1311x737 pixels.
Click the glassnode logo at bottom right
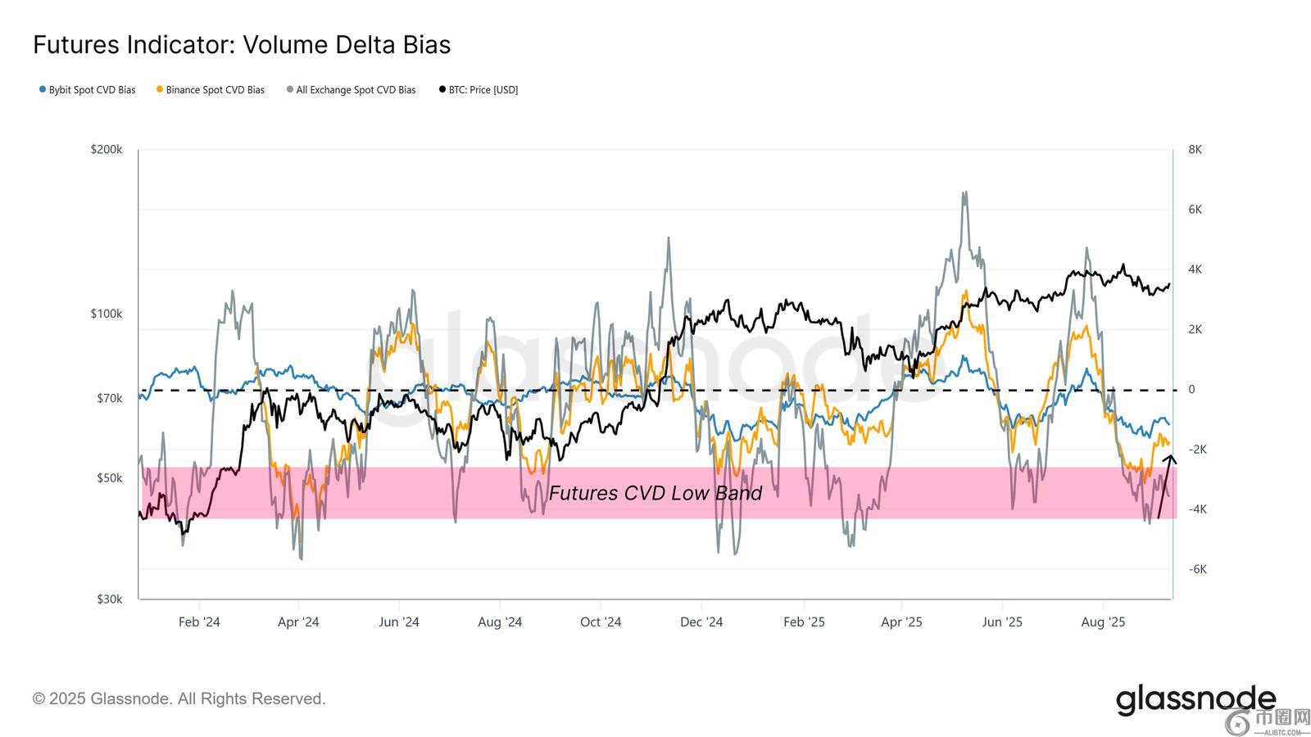tap(1195, 700)
